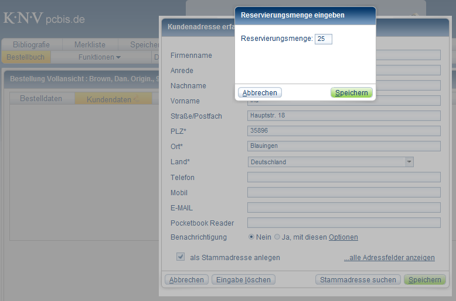Click into the Reservierungsmenge input field
Image resolution: width=456 pixels, height=301 pixels.
tap(323, 39)
